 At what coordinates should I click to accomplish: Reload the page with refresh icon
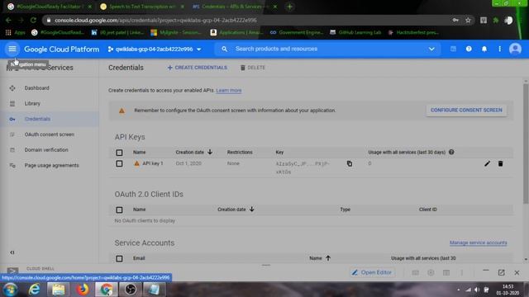pos(33,20)
